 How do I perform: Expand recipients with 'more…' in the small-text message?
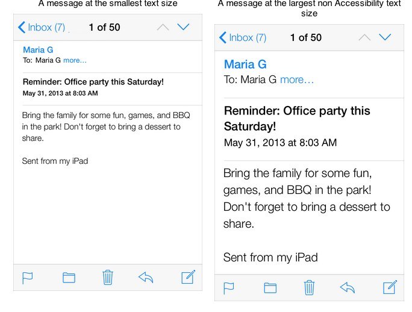pos(75,60)
